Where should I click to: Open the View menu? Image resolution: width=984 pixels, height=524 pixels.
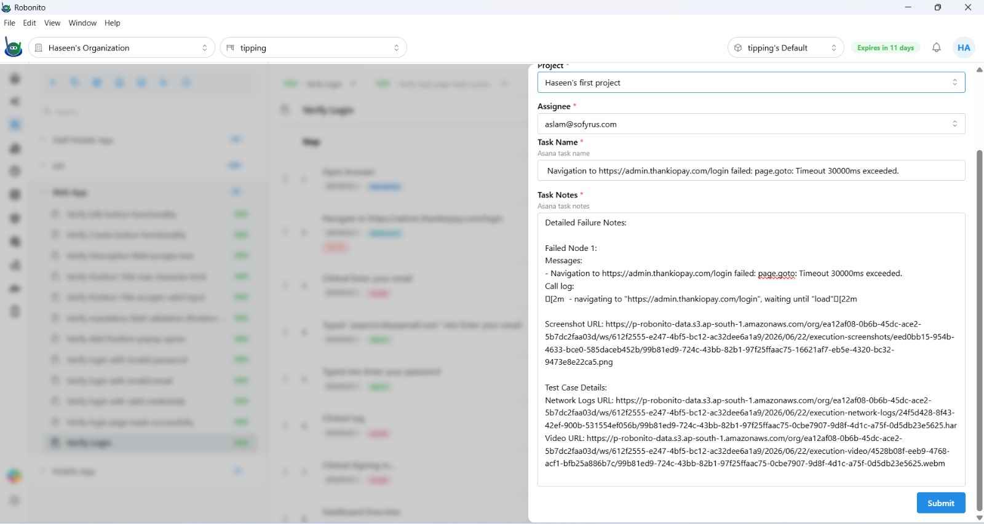coord(52,23)
